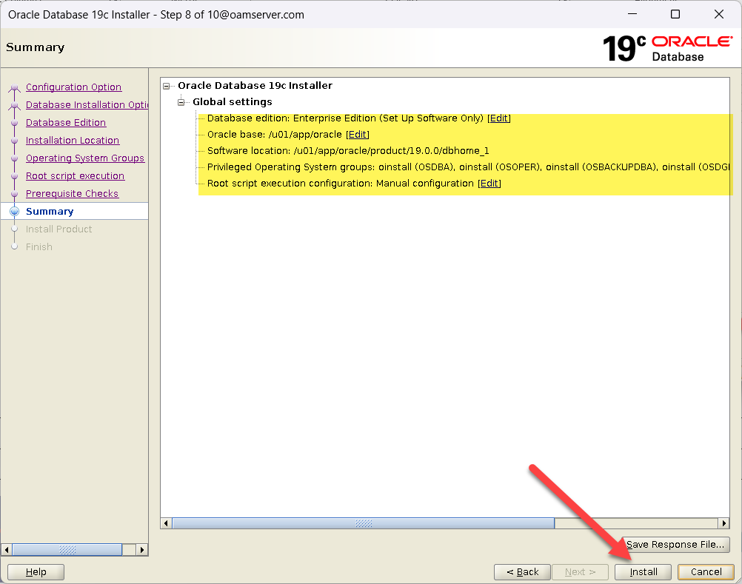Open Configuration Option step

[73, 87]
